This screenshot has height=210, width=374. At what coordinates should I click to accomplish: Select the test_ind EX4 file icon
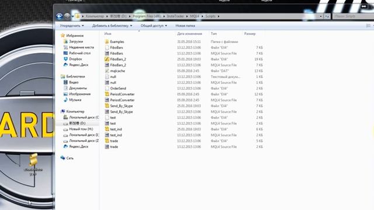point(107,129)
